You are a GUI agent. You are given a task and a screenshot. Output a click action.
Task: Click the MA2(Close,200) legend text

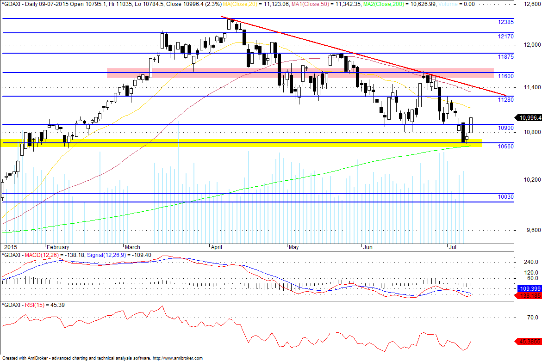pyautogui.click(x=381, y=4)
